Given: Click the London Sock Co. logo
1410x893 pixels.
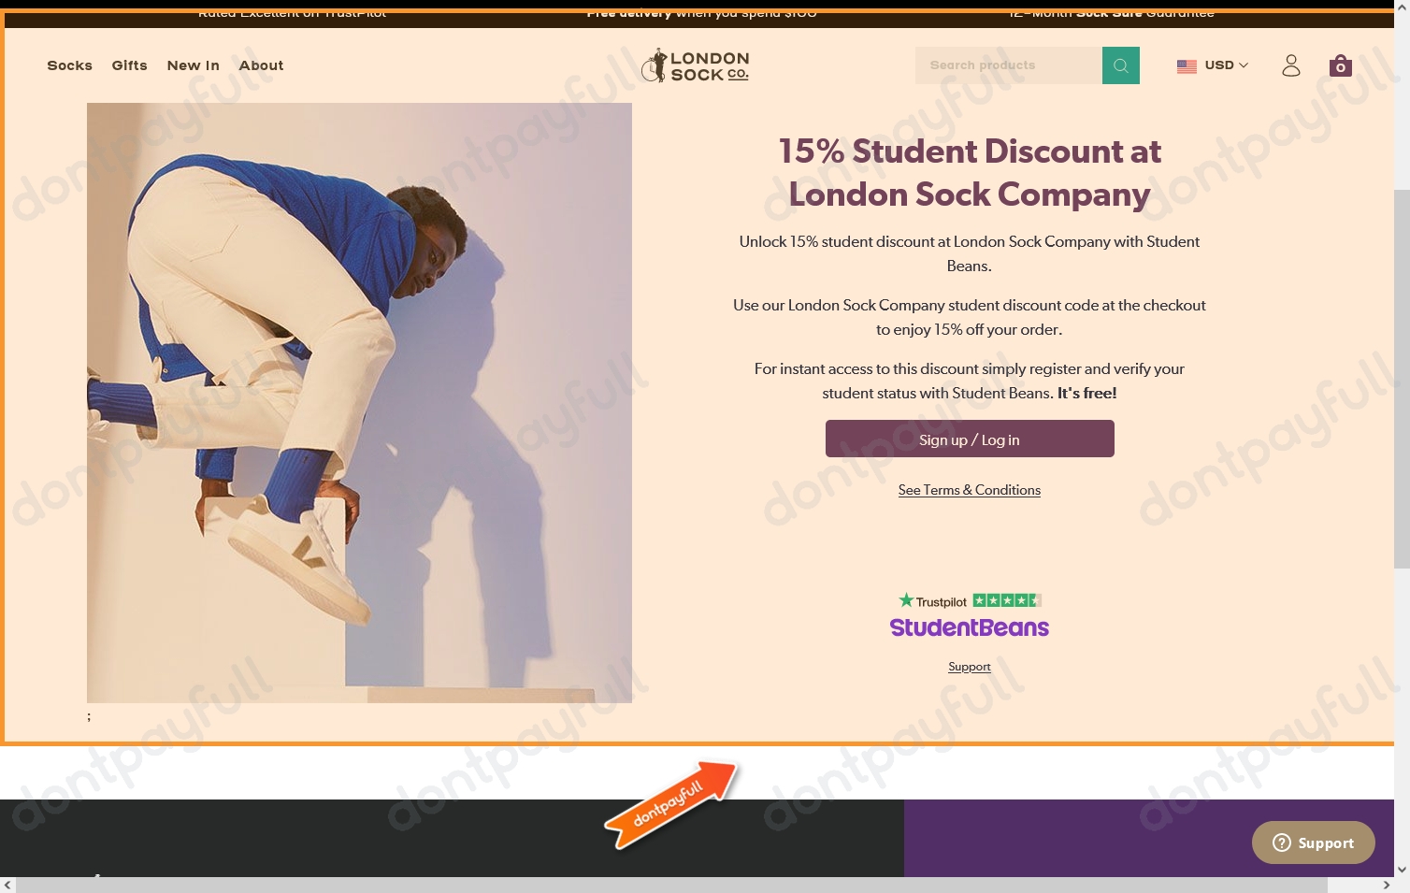Looking at the screenshot, I should click(695, 65).
